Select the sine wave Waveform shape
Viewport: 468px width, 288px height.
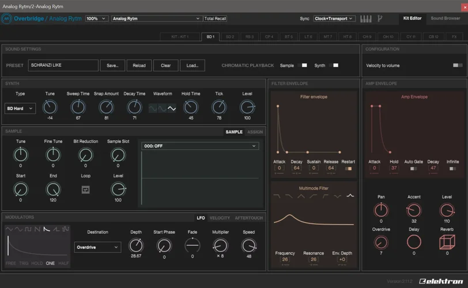point(153,108)
